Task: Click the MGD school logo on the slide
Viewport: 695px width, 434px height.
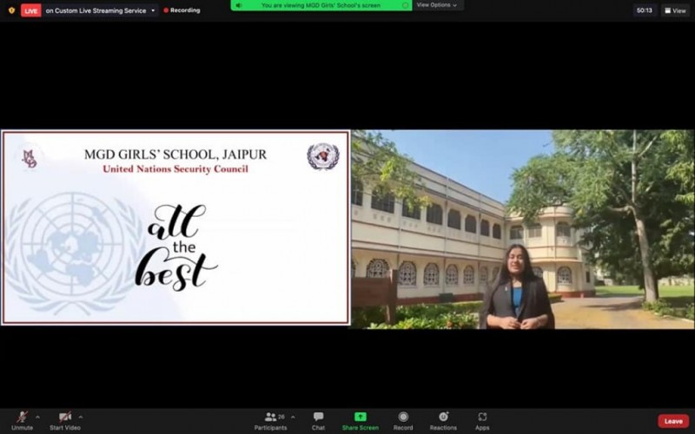Action: coord(30,159)
